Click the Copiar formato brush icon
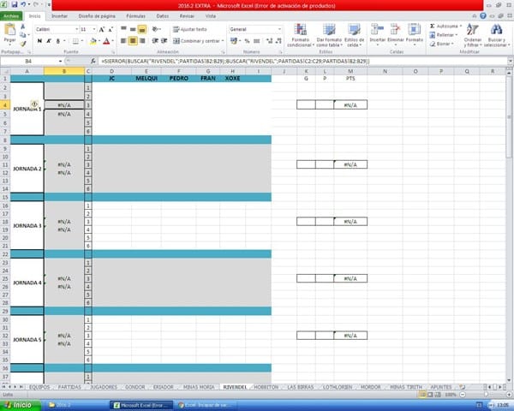Viewport: 514px width, 411px height. click(x=22, y=44)
